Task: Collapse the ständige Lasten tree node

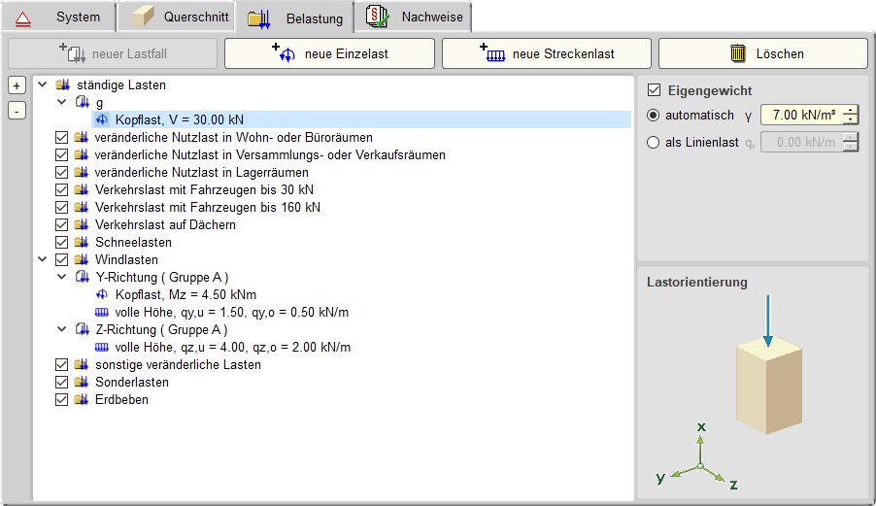Action: [42, 84]
